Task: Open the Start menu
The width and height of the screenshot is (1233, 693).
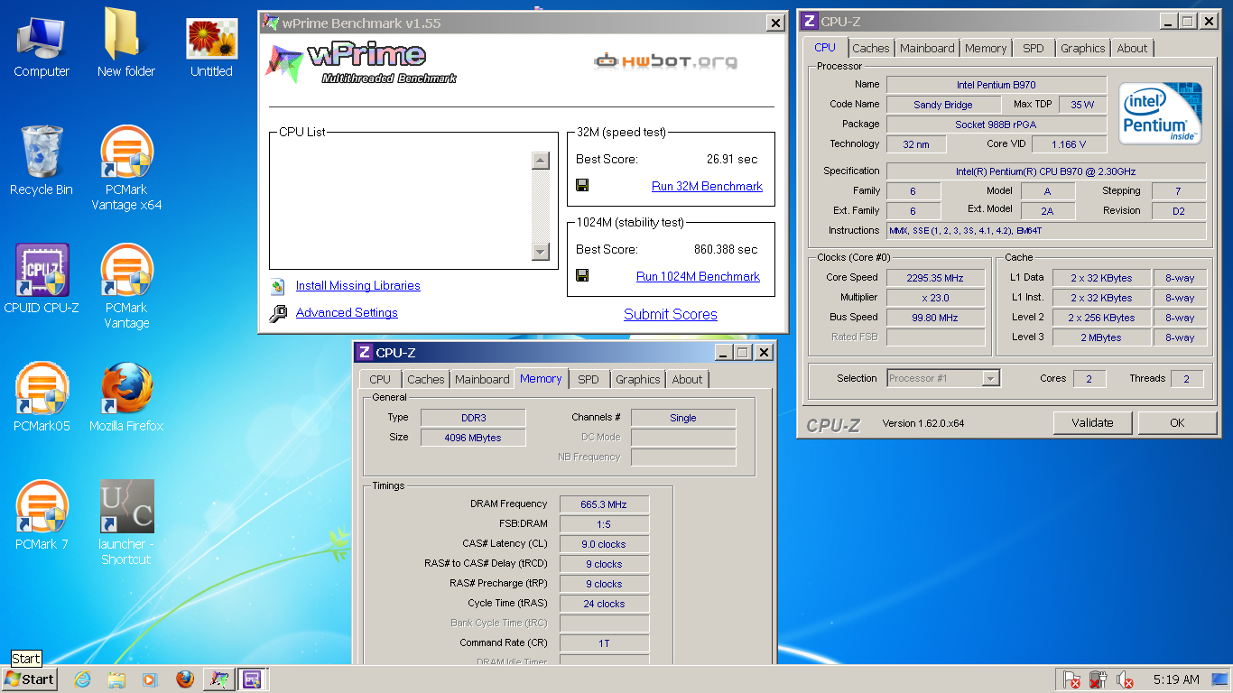Action: (x=30, y=679)
